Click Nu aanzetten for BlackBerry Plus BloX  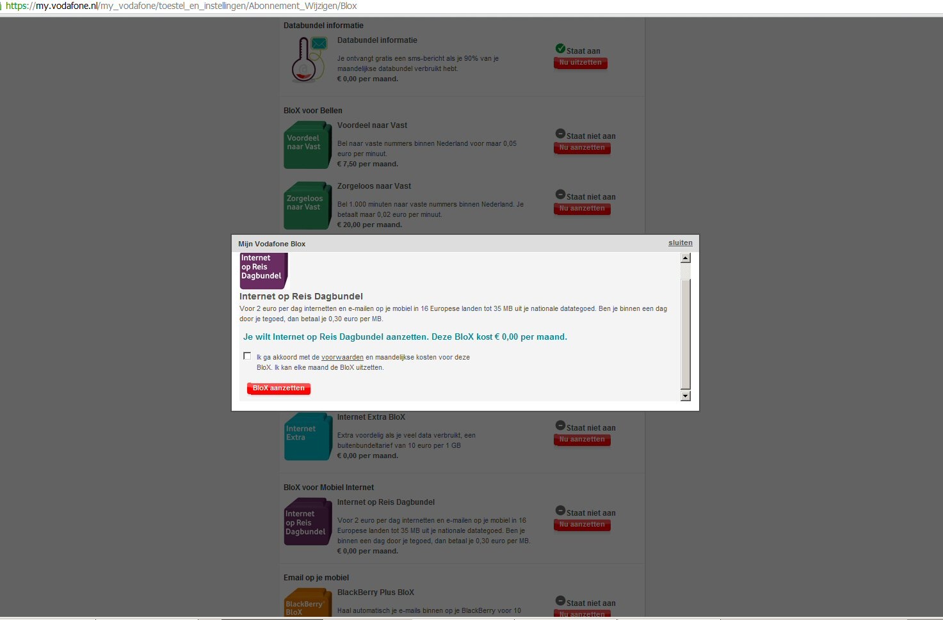tap(582, 614)
